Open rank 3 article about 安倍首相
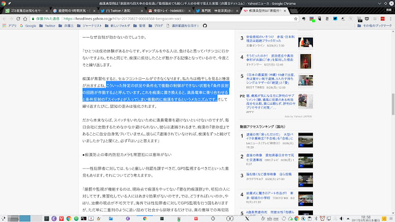This screenshot has height=222, width=395. 270,38
